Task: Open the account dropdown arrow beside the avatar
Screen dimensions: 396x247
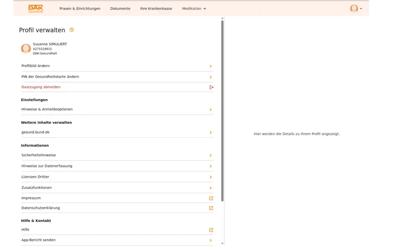Action: tap(361, 9)
